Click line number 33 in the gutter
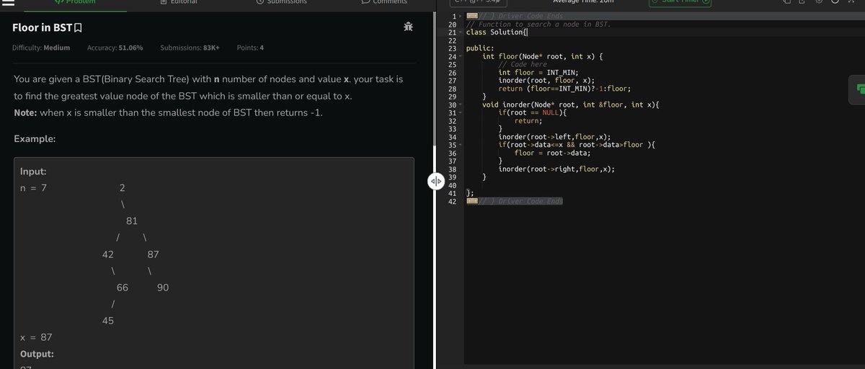 point(452,129)
